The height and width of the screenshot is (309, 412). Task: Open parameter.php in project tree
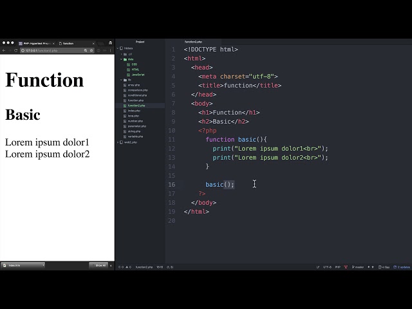point(137,126)
